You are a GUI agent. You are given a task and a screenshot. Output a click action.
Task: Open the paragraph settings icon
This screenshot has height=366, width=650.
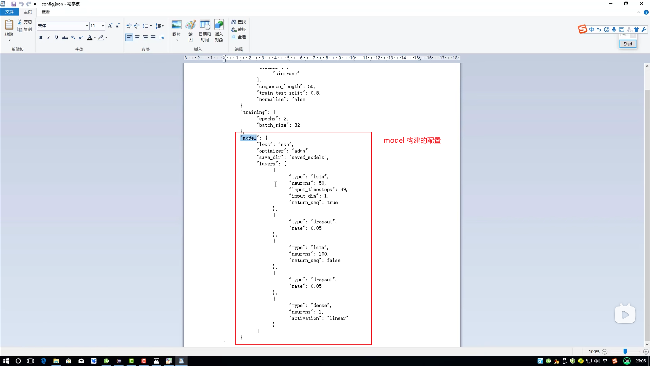(x=161, y=37)
